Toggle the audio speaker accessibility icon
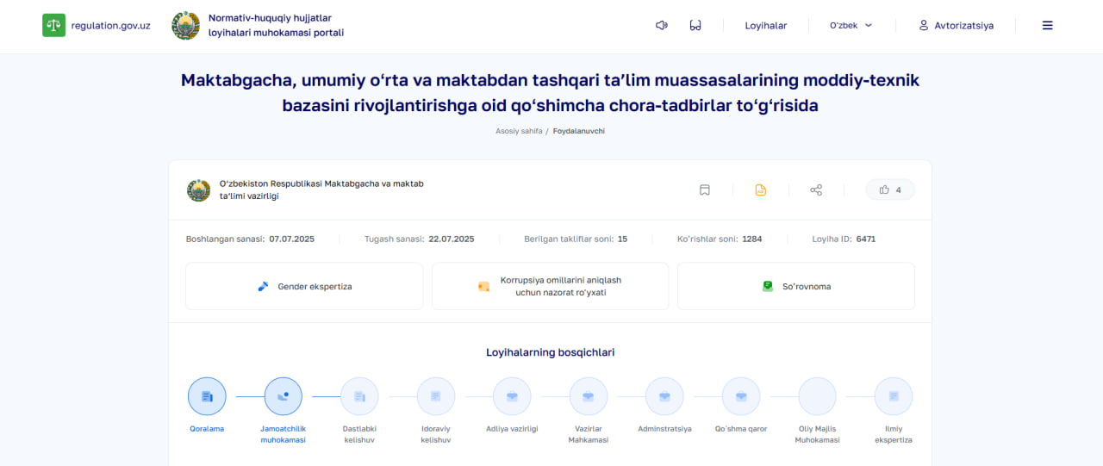 [662, 25]
